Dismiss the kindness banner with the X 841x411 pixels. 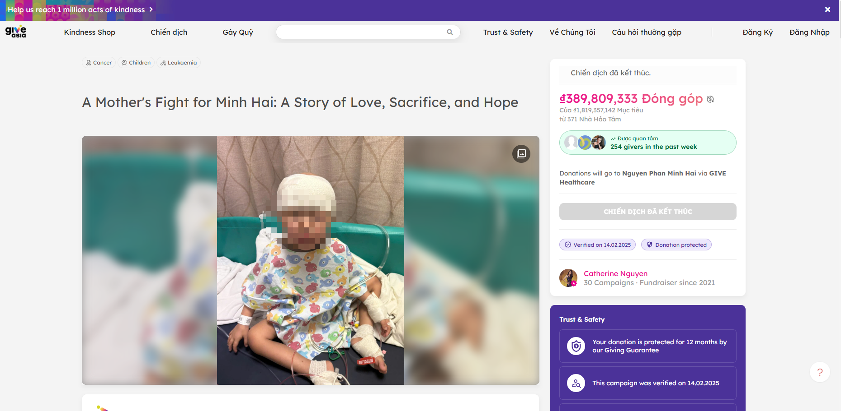pyautogui.click(x=827, y=9)
